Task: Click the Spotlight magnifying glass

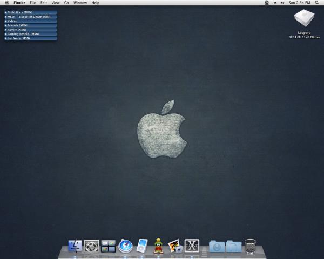Action: 317,3
